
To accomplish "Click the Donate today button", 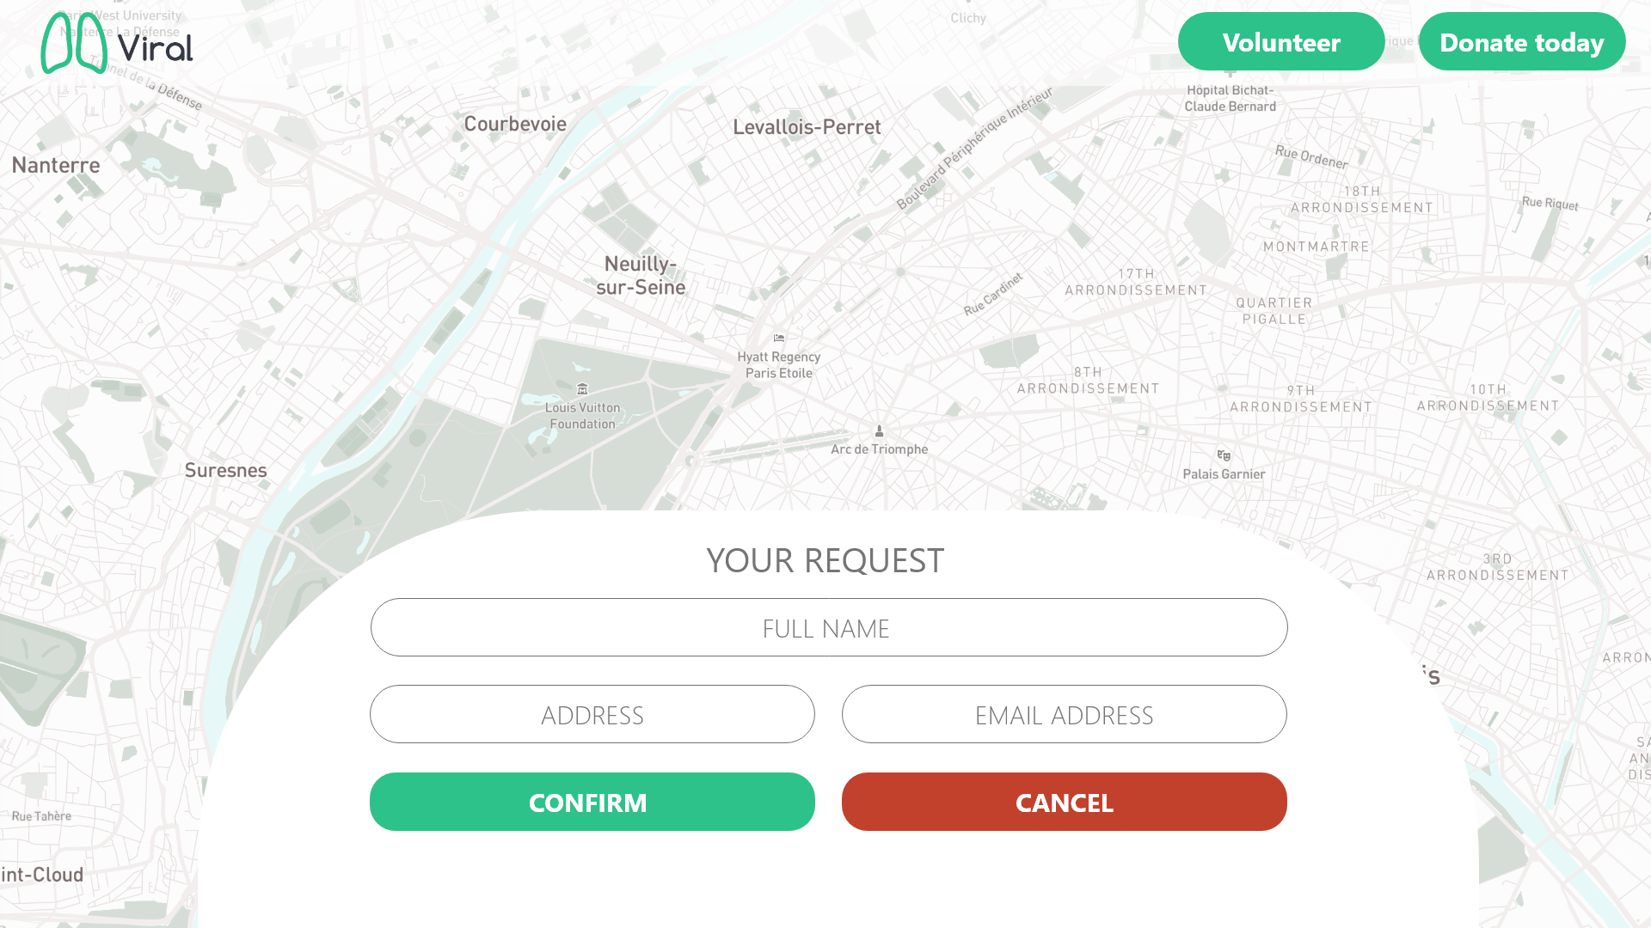I will pyautogui.click(x=1522, y=41).
